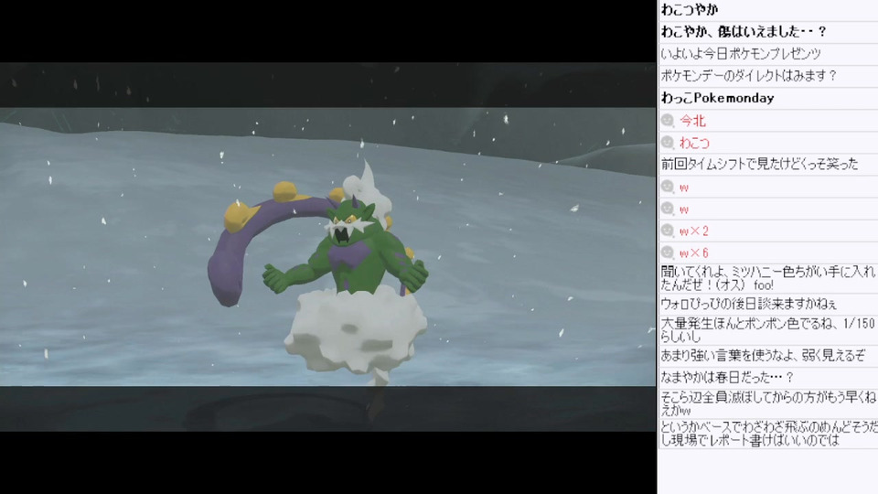
Task: Select the red w×2 comment text
Action: pyautogui.click(x=694, y=231)
